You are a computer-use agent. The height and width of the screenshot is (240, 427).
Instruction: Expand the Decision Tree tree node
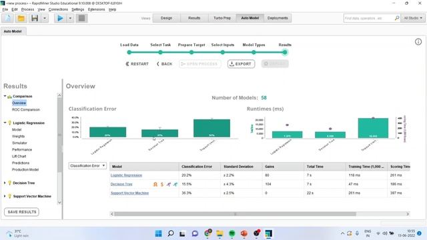5,183
